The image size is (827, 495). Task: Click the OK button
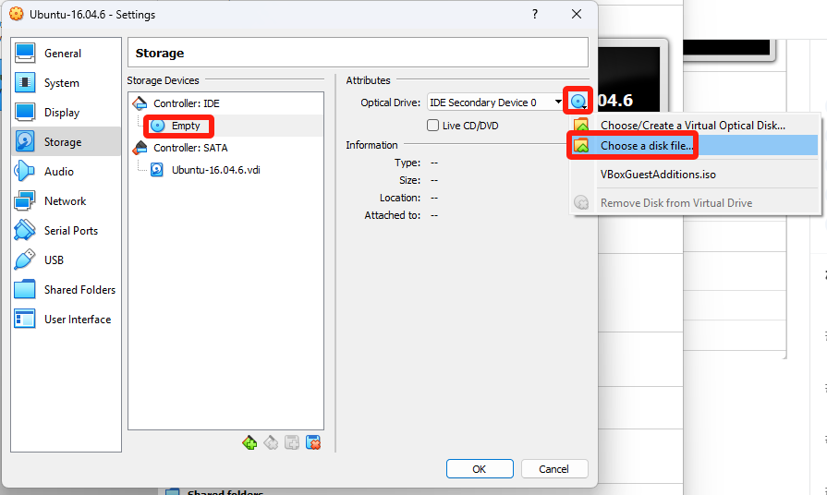480,468
